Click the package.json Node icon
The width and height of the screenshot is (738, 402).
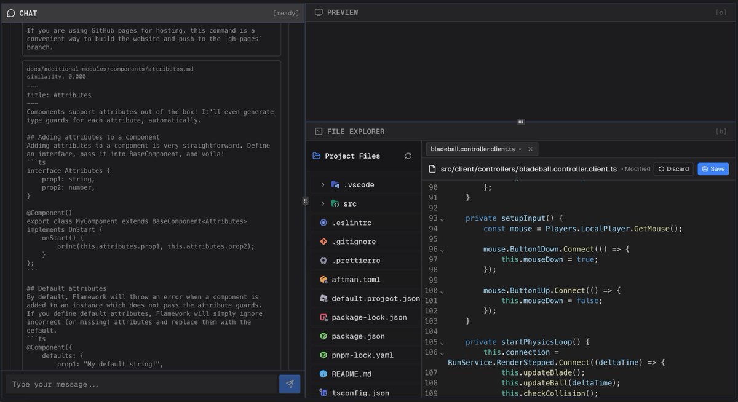coord(323,336)
